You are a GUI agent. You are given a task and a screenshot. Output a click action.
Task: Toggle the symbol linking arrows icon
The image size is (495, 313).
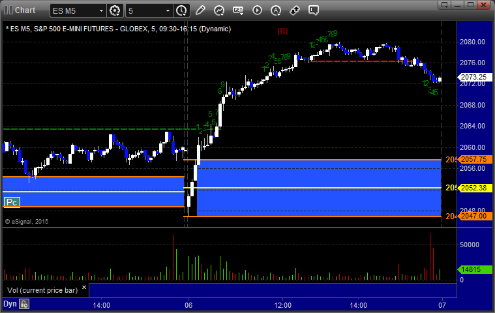pos(295,10)
